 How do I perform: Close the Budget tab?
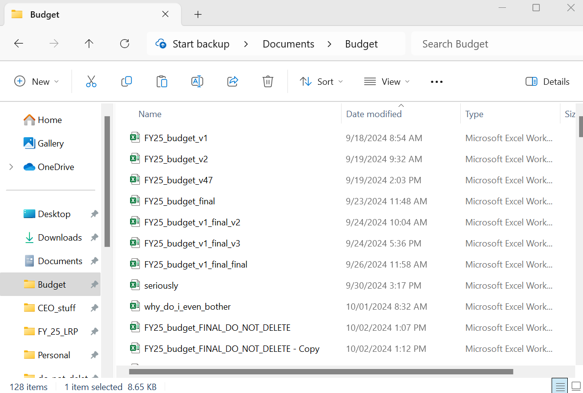165,14
